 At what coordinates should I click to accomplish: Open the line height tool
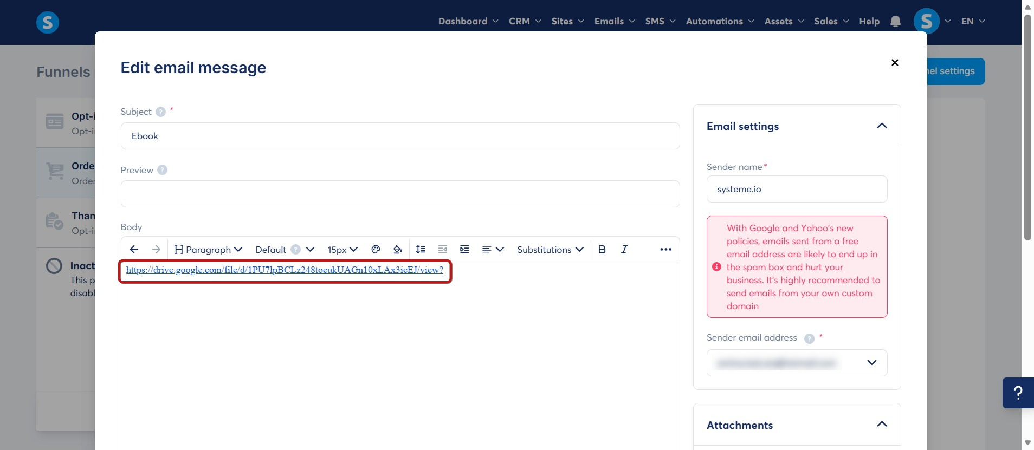point(420,249)
